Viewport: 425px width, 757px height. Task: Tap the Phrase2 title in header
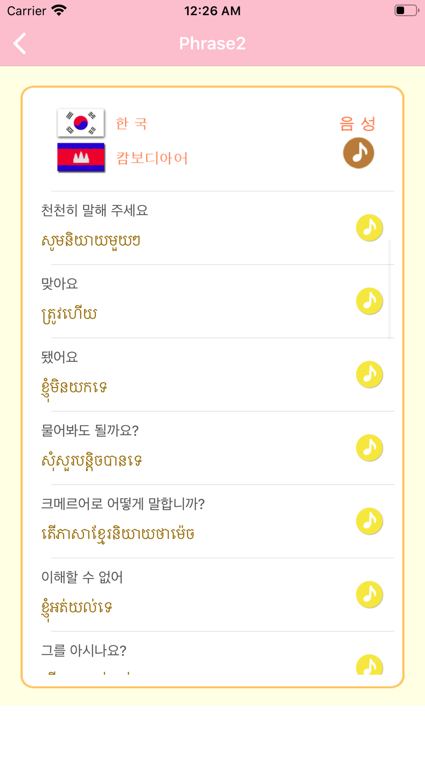coord(212,43)
